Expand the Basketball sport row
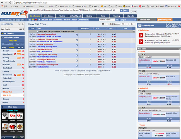The height and width of the screenshot is (139, 181). (13, 68)
